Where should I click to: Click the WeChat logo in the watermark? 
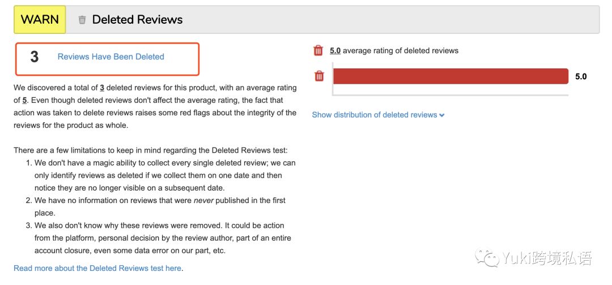coord(487,258)
